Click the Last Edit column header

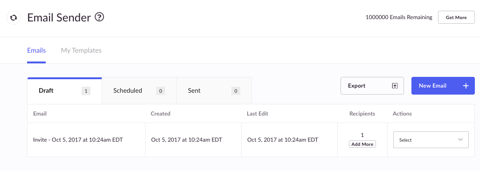pyautogui.click(x=257, y=114)
